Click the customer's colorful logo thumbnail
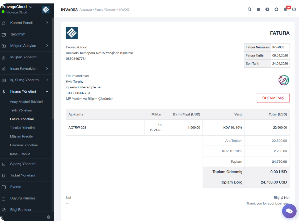The image size is (299, 224). tap(284, 80)
